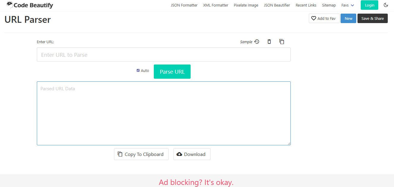Expand the Favs dropdown
The height and width of the screenshot is (187, 394).
point(348,5)
